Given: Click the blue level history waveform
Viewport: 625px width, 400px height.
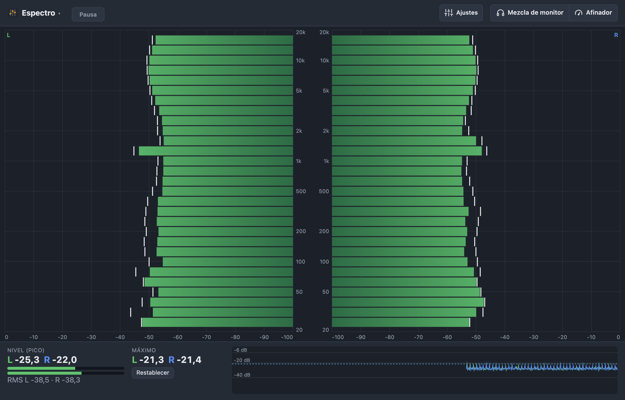Looking at the screenshot, I should coord(542,367).
